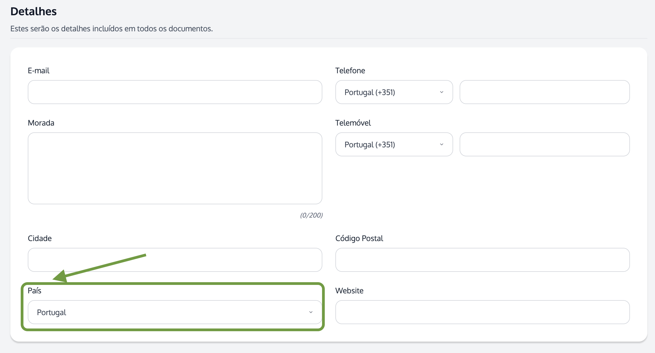Click the chevron arrow of the País selector
Screen dimensions: 655x353
[311, 312]
